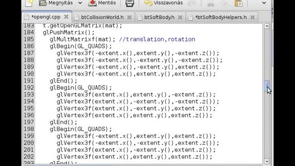Cut selection using the scissors icon

click(x=211, y=4)
